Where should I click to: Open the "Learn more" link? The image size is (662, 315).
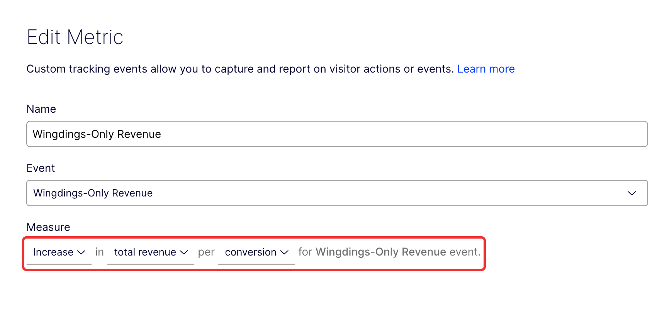point(485,69)
